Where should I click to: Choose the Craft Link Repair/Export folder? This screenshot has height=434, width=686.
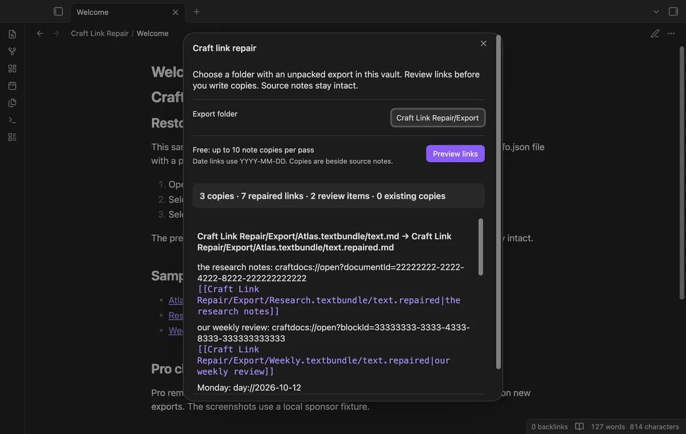[x=438, y=118]
